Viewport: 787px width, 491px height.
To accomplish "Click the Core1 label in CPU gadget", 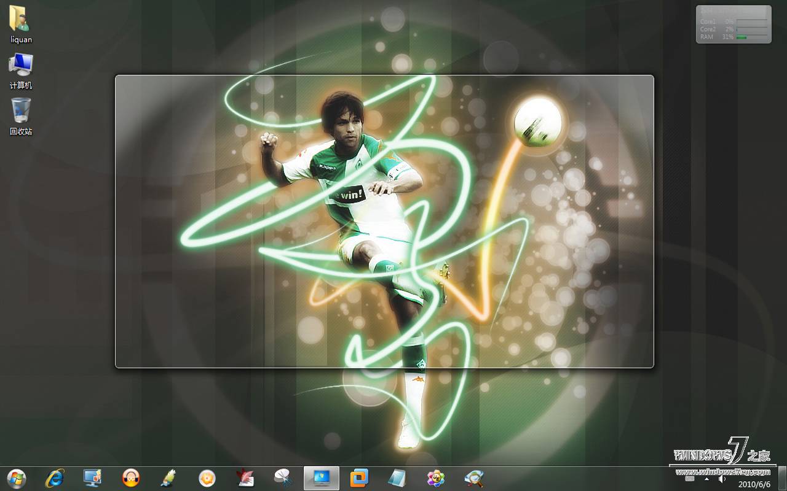I will (708, 21).
